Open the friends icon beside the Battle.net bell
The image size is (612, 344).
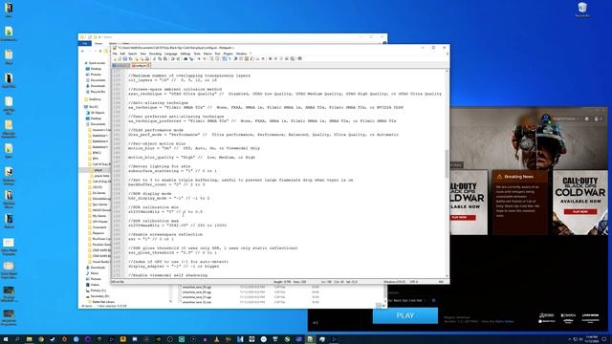(x=596, y=118)
